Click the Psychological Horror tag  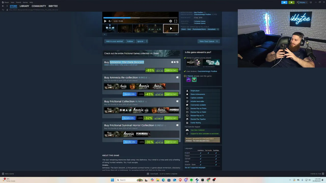tap(199, 29)
